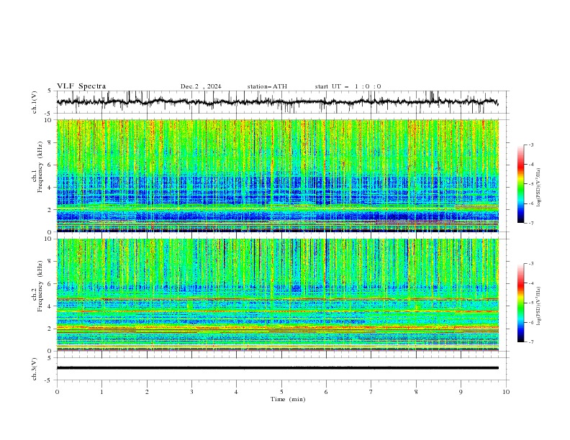This screenshot has width=570, height=440.
Task: Click the "VLF Spectra" title text
Action: (x=81, y=86)
